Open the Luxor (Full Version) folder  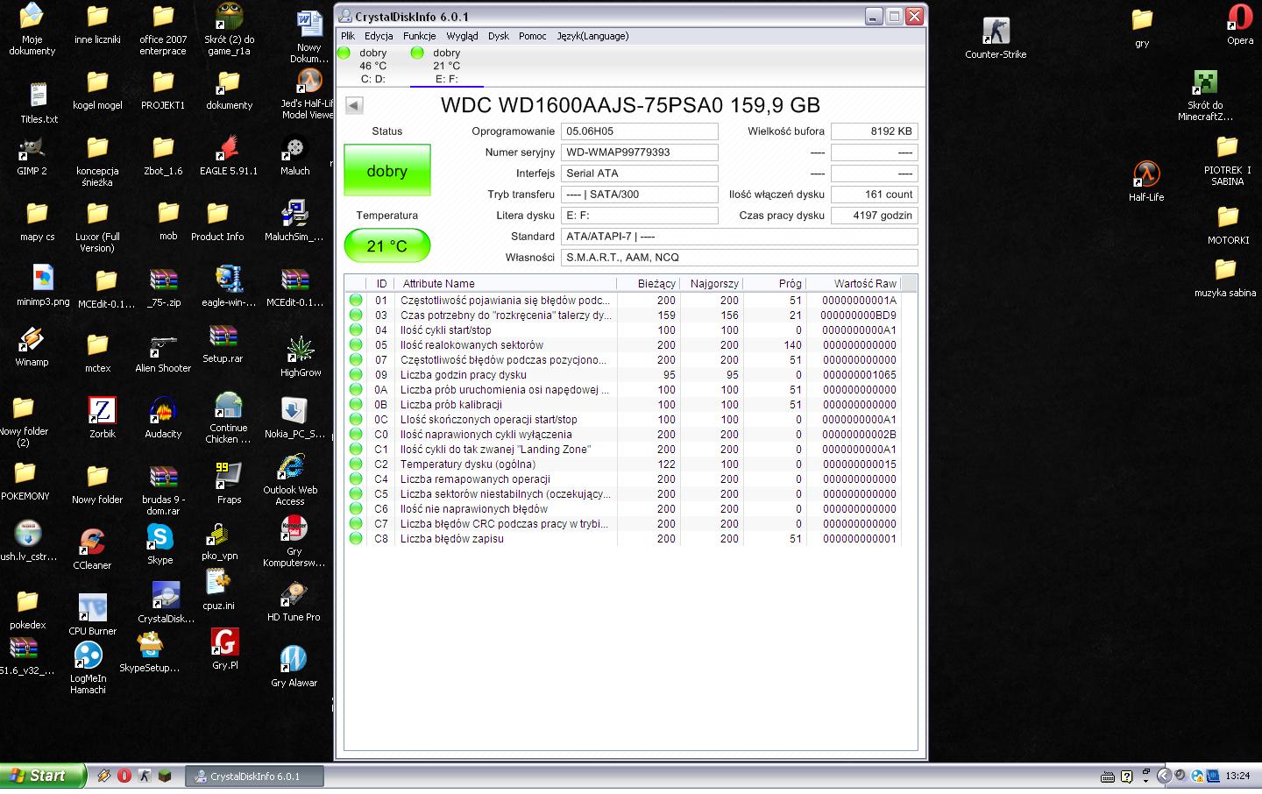click(97, 228)
